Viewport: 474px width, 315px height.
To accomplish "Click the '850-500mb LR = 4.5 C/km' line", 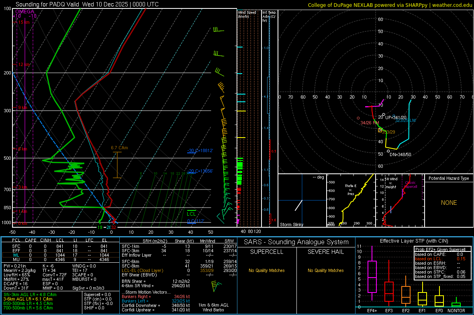I will click(x=28, y=303).
